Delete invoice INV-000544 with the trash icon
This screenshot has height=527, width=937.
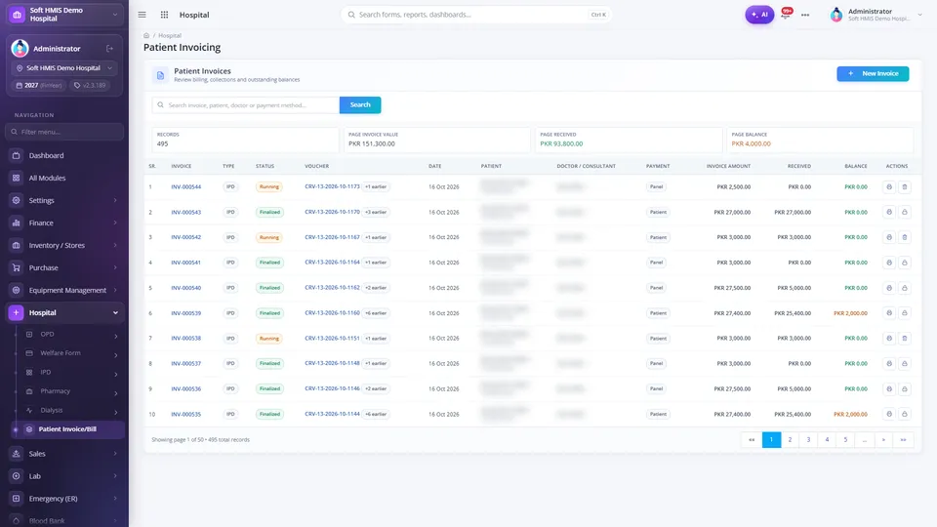tap(905, 187)
